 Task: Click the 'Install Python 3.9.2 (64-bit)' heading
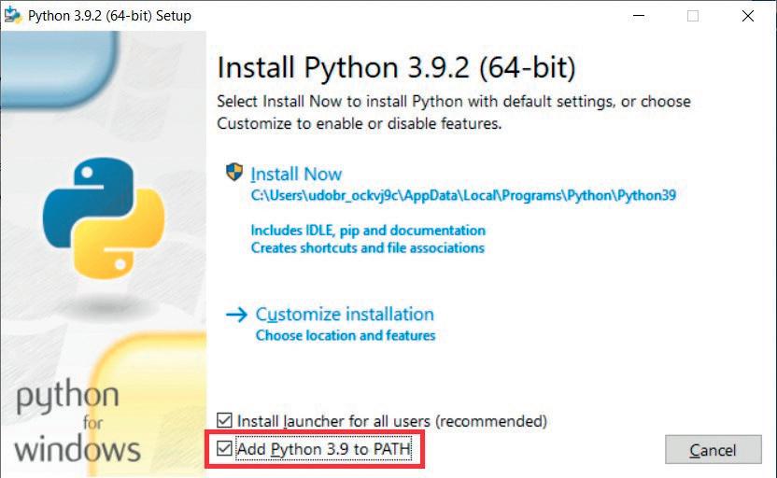[396, 67]
